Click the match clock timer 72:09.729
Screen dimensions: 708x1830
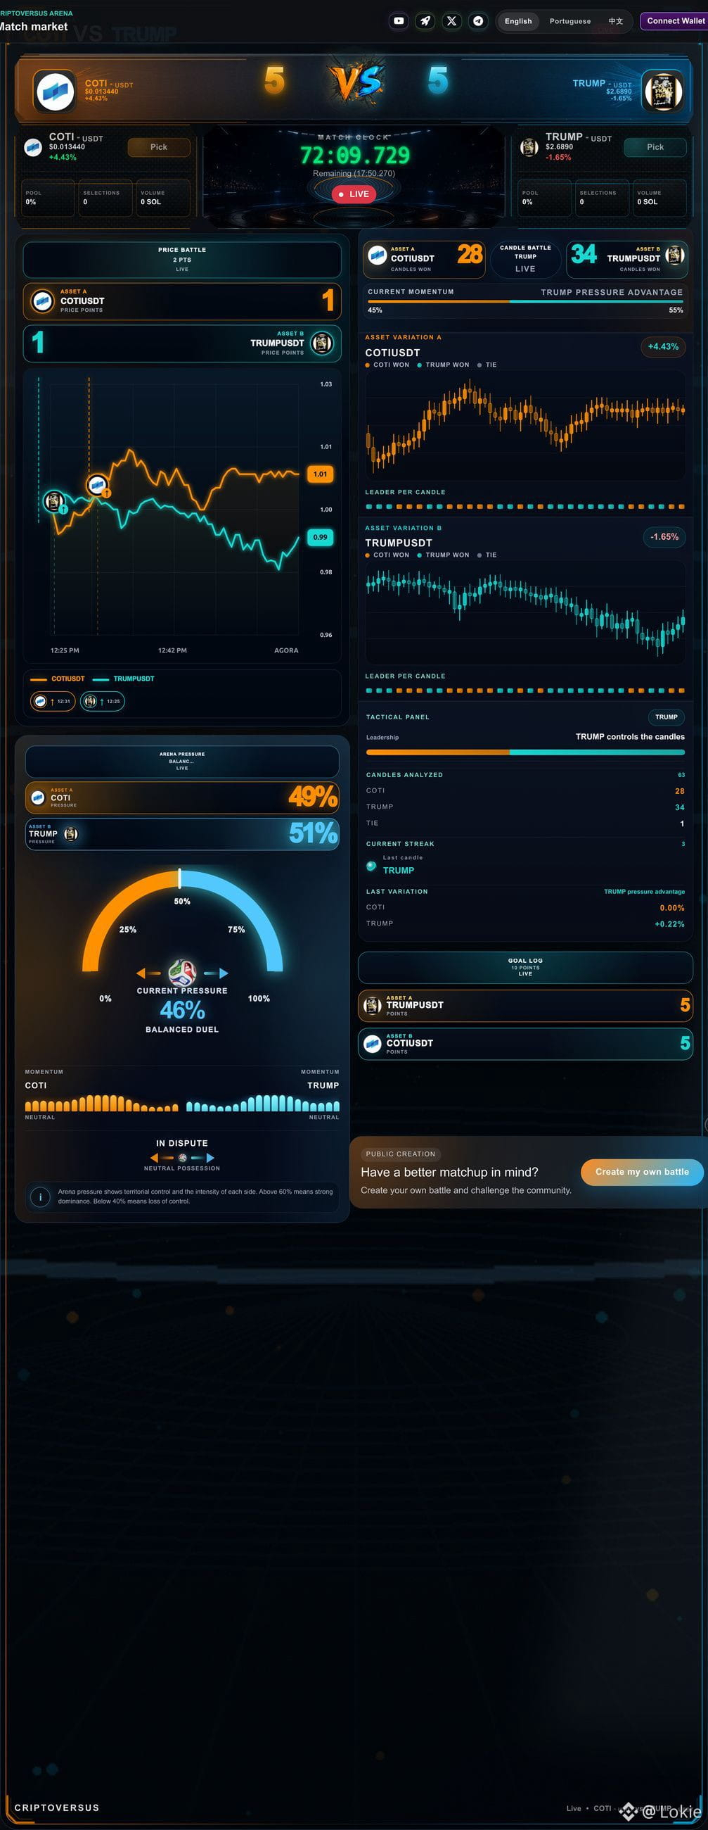click(x=355, y=155)
